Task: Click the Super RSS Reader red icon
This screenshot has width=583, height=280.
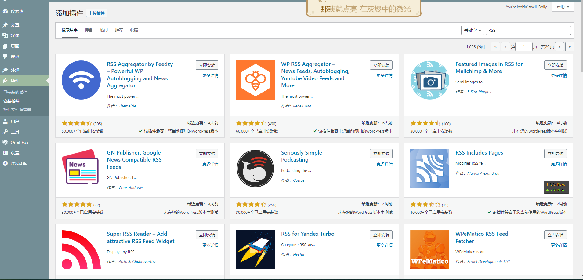Action: point(81,250)
